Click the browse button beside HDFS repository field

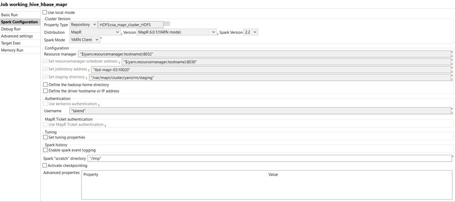(x=167, y=24)
